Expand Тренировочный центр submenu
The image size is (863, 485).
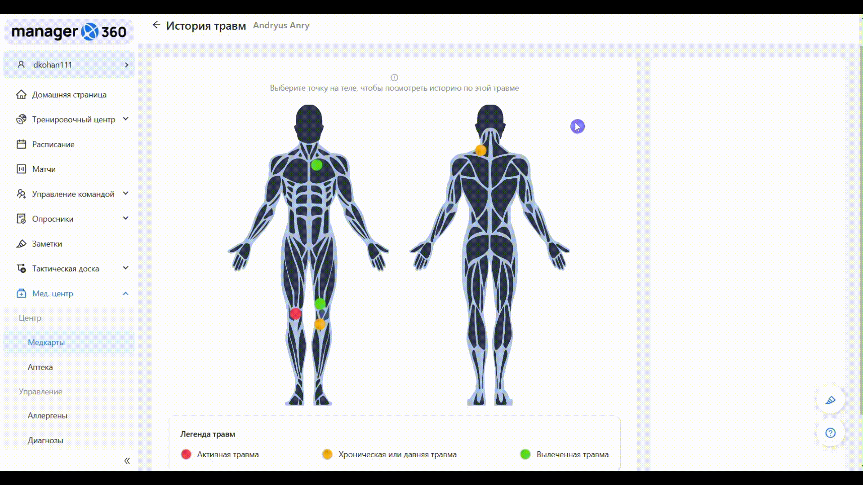[126, 119]
